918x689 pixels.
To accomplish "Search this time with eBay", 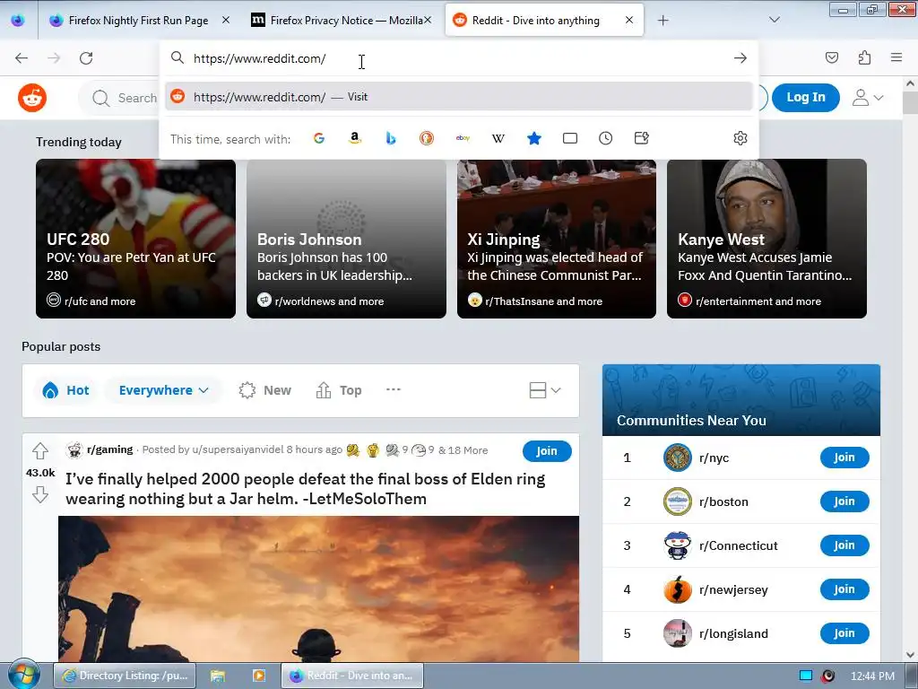I will click(x=463, y=138).
